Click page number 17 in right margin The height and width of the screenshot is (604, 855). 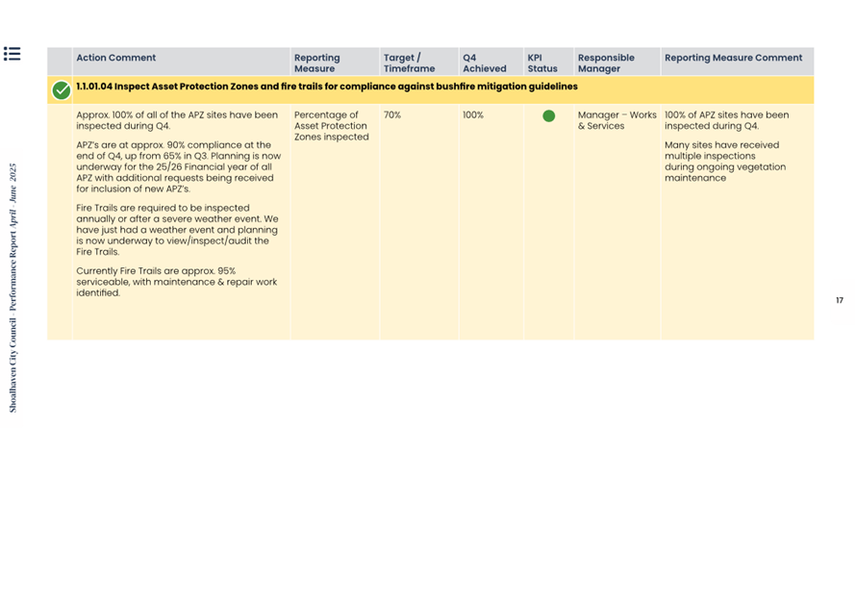839,301
